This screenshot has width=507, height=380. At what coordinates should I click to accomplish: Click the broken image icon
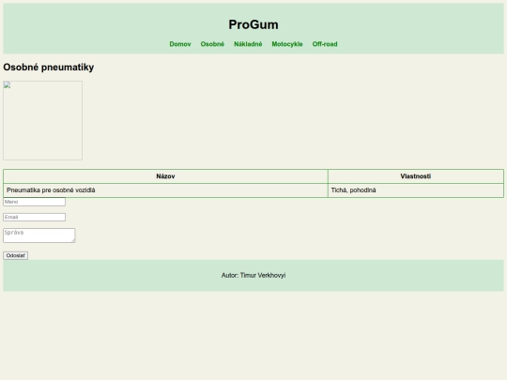click(x=8, y=85)
